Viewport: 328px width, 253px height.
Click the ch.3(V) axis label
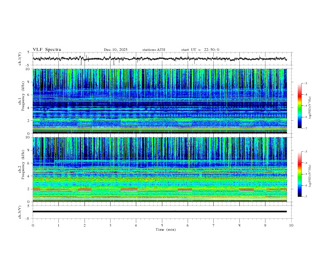click(x=19, y=211)
